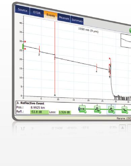Select event 4 non-reflective loss icon
The image size is (131, 166).
(125, 109)
